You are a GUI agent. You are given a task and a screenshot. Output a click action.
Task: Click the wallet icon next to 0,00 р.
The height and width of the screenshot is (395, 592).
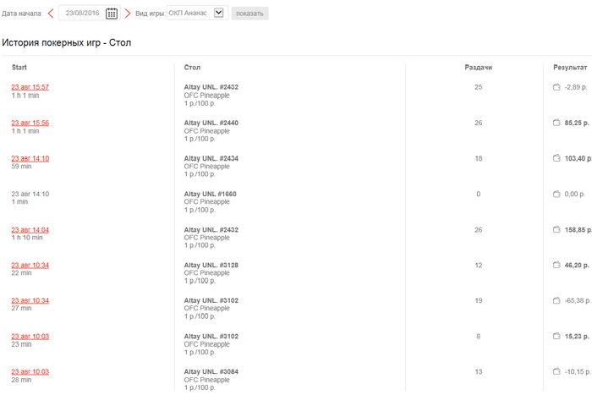click(x=556, y=194)
